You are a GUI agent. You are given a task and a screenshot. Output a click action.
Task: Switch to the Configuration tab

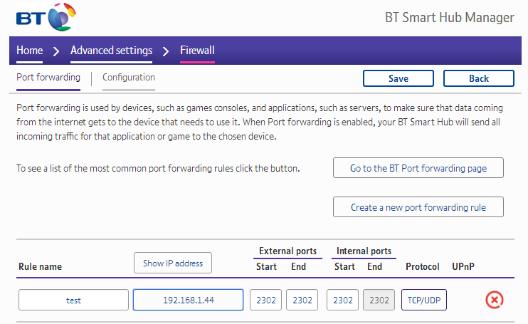coord(128,78)
